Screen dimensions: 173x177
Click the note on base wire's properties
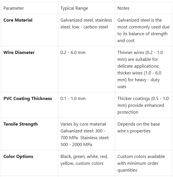[138, 128]
